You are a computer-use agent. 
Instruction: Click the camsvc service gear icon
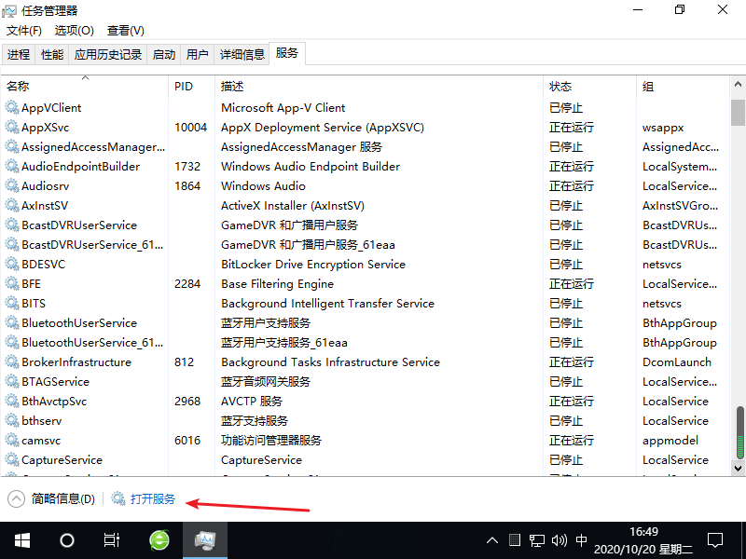(x=12, y=441)
